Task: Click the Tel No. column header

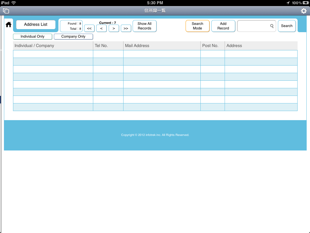Action: click(x=101, y=46)
